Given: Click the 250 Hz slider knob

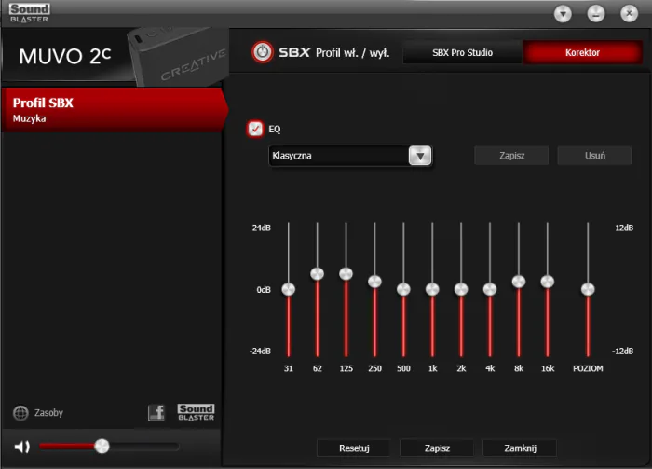Looking at the screenshot, I should tap(374, 282).
